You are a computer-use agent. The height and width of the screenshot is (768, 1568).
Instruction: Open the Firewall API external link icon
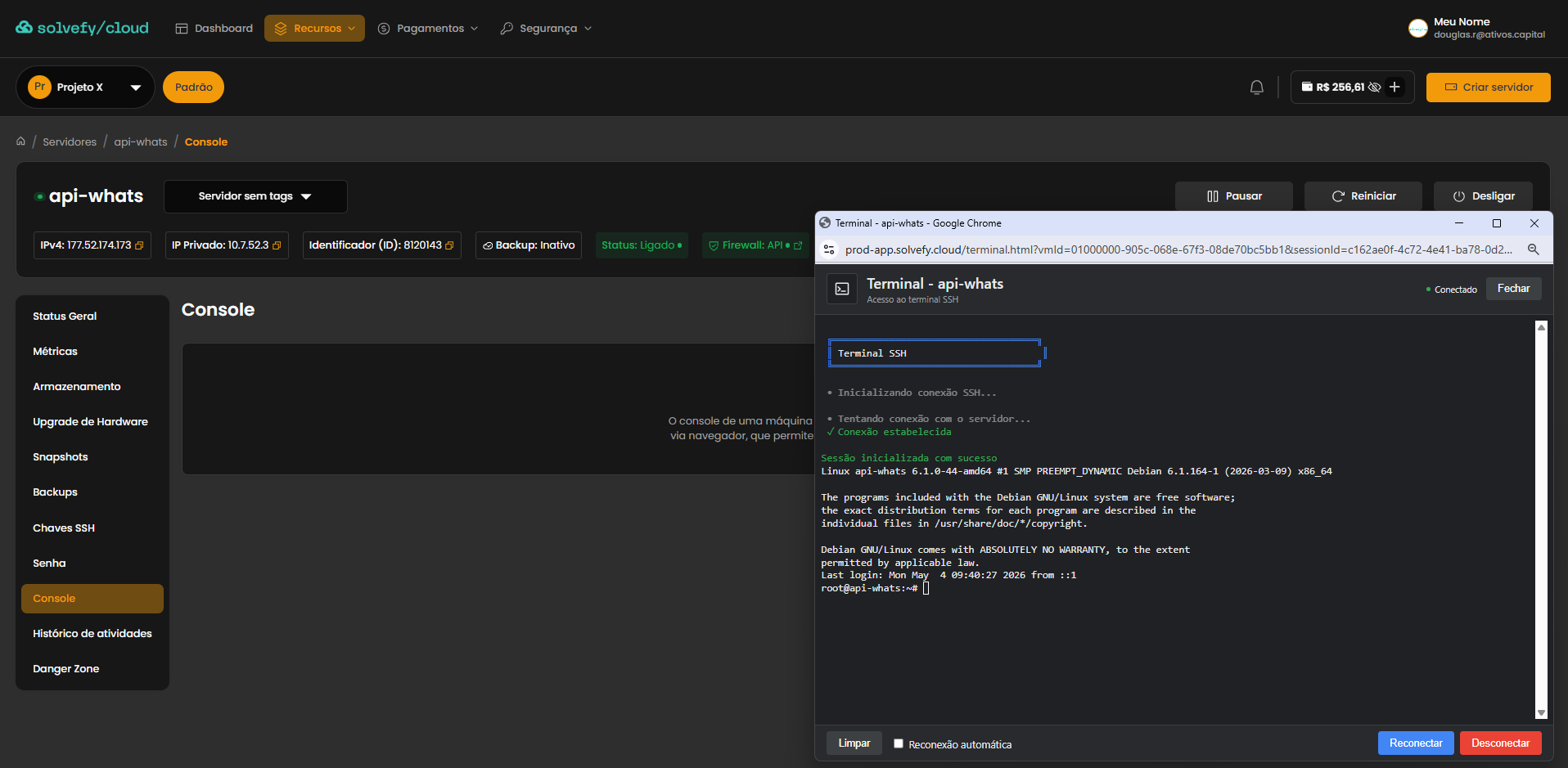798,245
